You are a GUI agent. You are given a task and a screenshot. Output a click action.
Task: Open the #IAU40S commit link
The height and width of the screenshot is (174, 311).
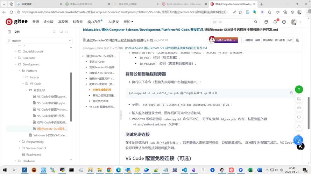point(166,48)
